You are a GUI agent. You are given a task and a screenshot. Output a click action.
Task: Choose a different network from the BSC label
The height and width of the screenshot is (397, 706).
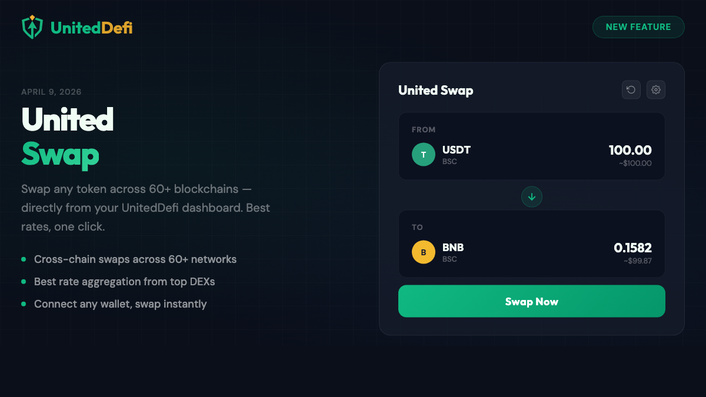(451, 161)
